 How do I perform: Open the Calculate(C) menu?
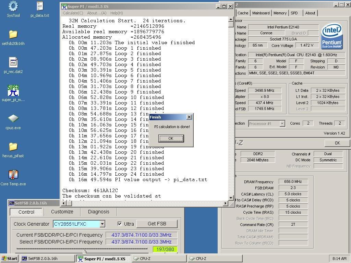(73, 13)
